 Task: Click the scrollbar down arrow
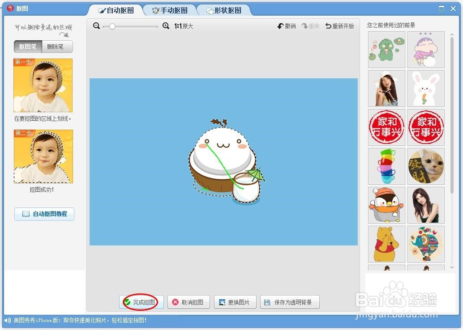tap(452, 267)
